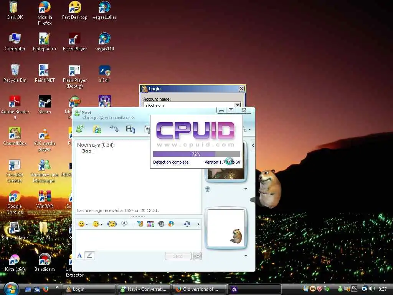Open the Google Chrome desktop shortcut
Viewport: 393px width, 295px height.
pyautogui.click(x=15, y=202)
